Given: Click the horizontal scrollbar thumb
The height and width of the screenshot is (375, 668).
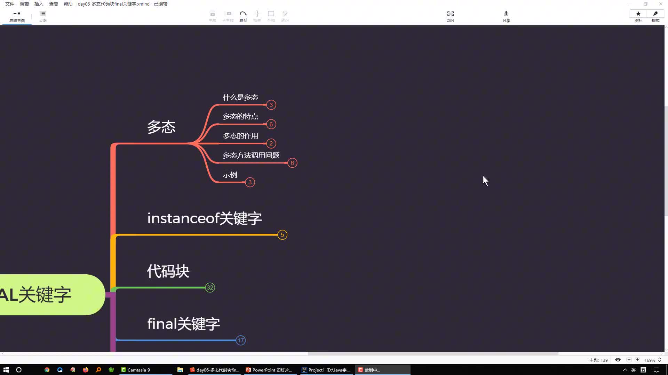Looking at the screenshot, I should 433,353.
